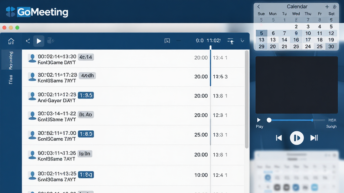Click the blue 1:8.9 badge
The image size is (344, 193).
coord(86,134)
